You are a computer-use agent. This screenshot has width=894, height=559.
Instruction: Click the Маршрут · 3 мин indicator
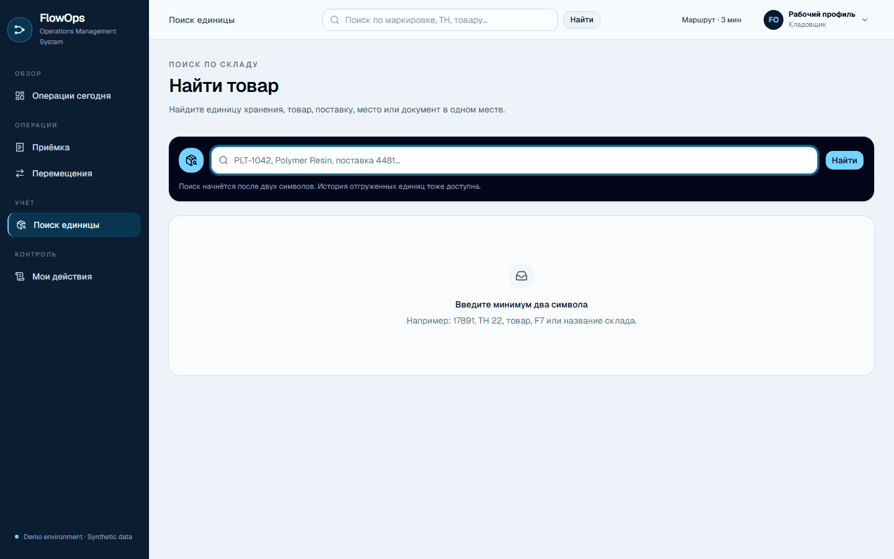[x=711, y=20]
